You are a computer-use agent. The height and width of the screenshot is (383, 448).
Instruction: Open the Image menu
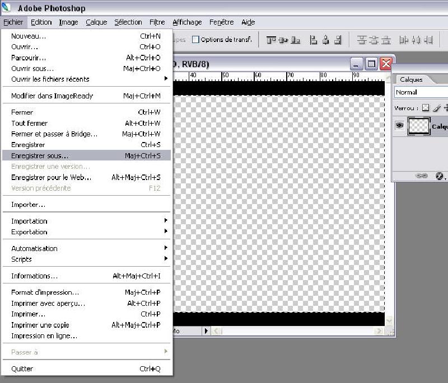pos(68,22)
